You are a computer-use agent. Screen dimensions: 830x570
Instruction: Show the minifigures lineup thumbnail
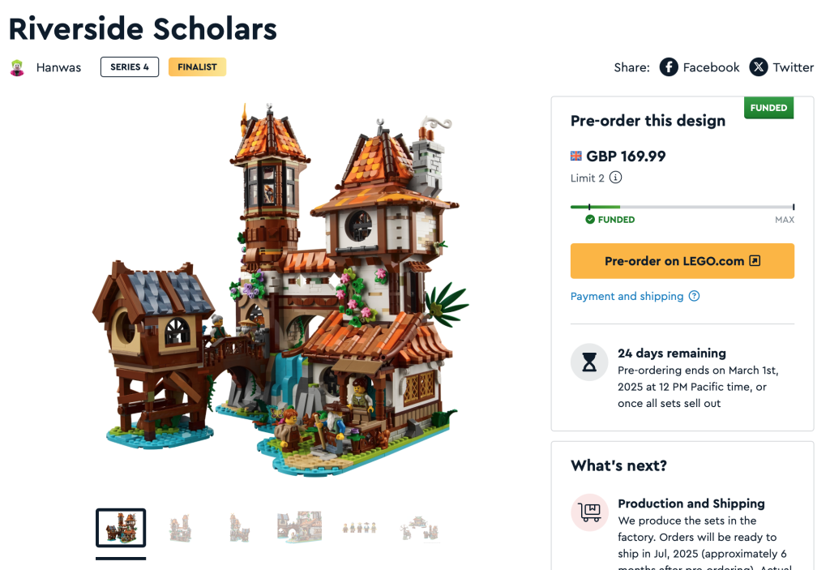tap(360, 528)
